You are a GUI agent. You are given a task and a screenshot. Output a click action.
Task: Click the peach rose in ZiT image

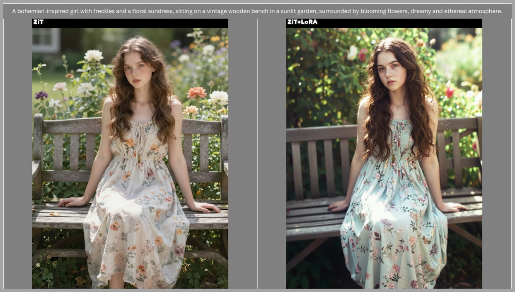click(x=196, y=92)
